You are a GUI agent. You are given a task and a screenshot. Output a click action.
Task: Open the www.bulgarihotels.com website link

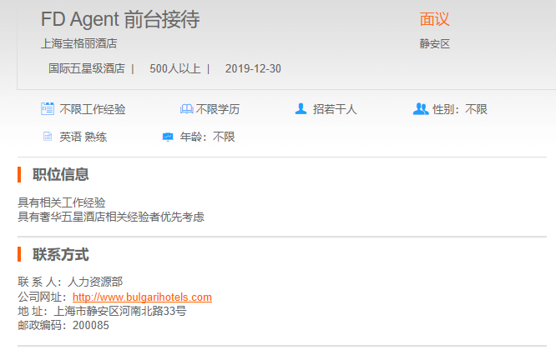142,297
